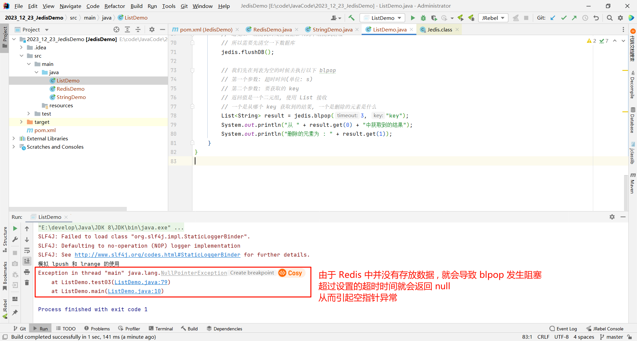Pin the Run tab

click(15, 312)
